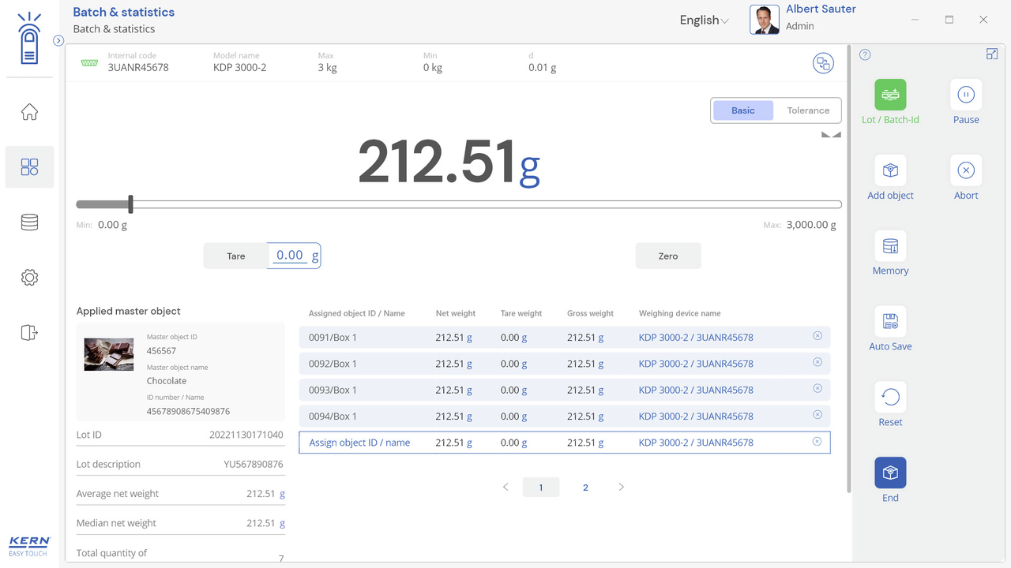Open the English language dropdown
This screenshot has height=568, width=1011.
(x=704, y=21)
